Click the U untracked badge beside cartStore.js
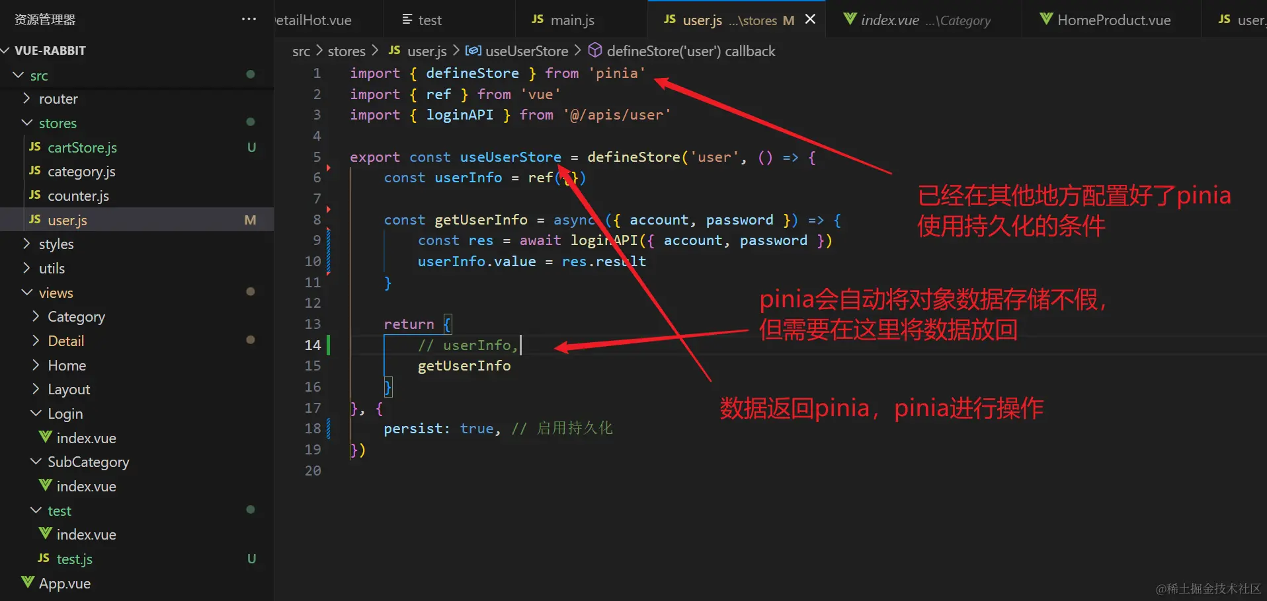Screen dimensions: 1267x601 (251, 147)
